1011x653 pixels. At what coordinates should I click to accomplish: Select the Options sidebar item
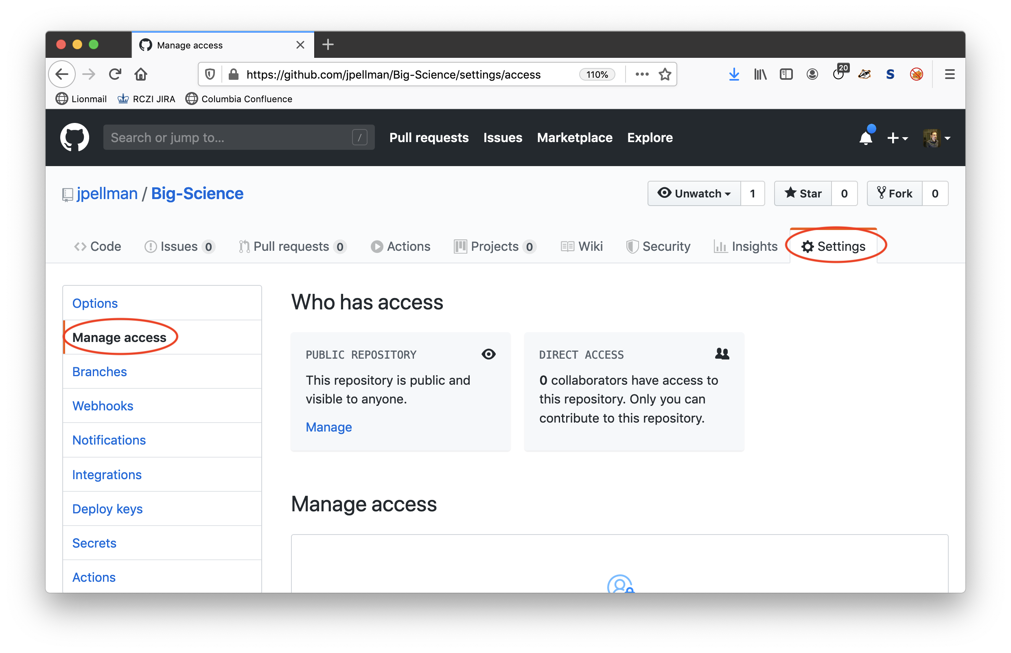(x=95, y=302)
